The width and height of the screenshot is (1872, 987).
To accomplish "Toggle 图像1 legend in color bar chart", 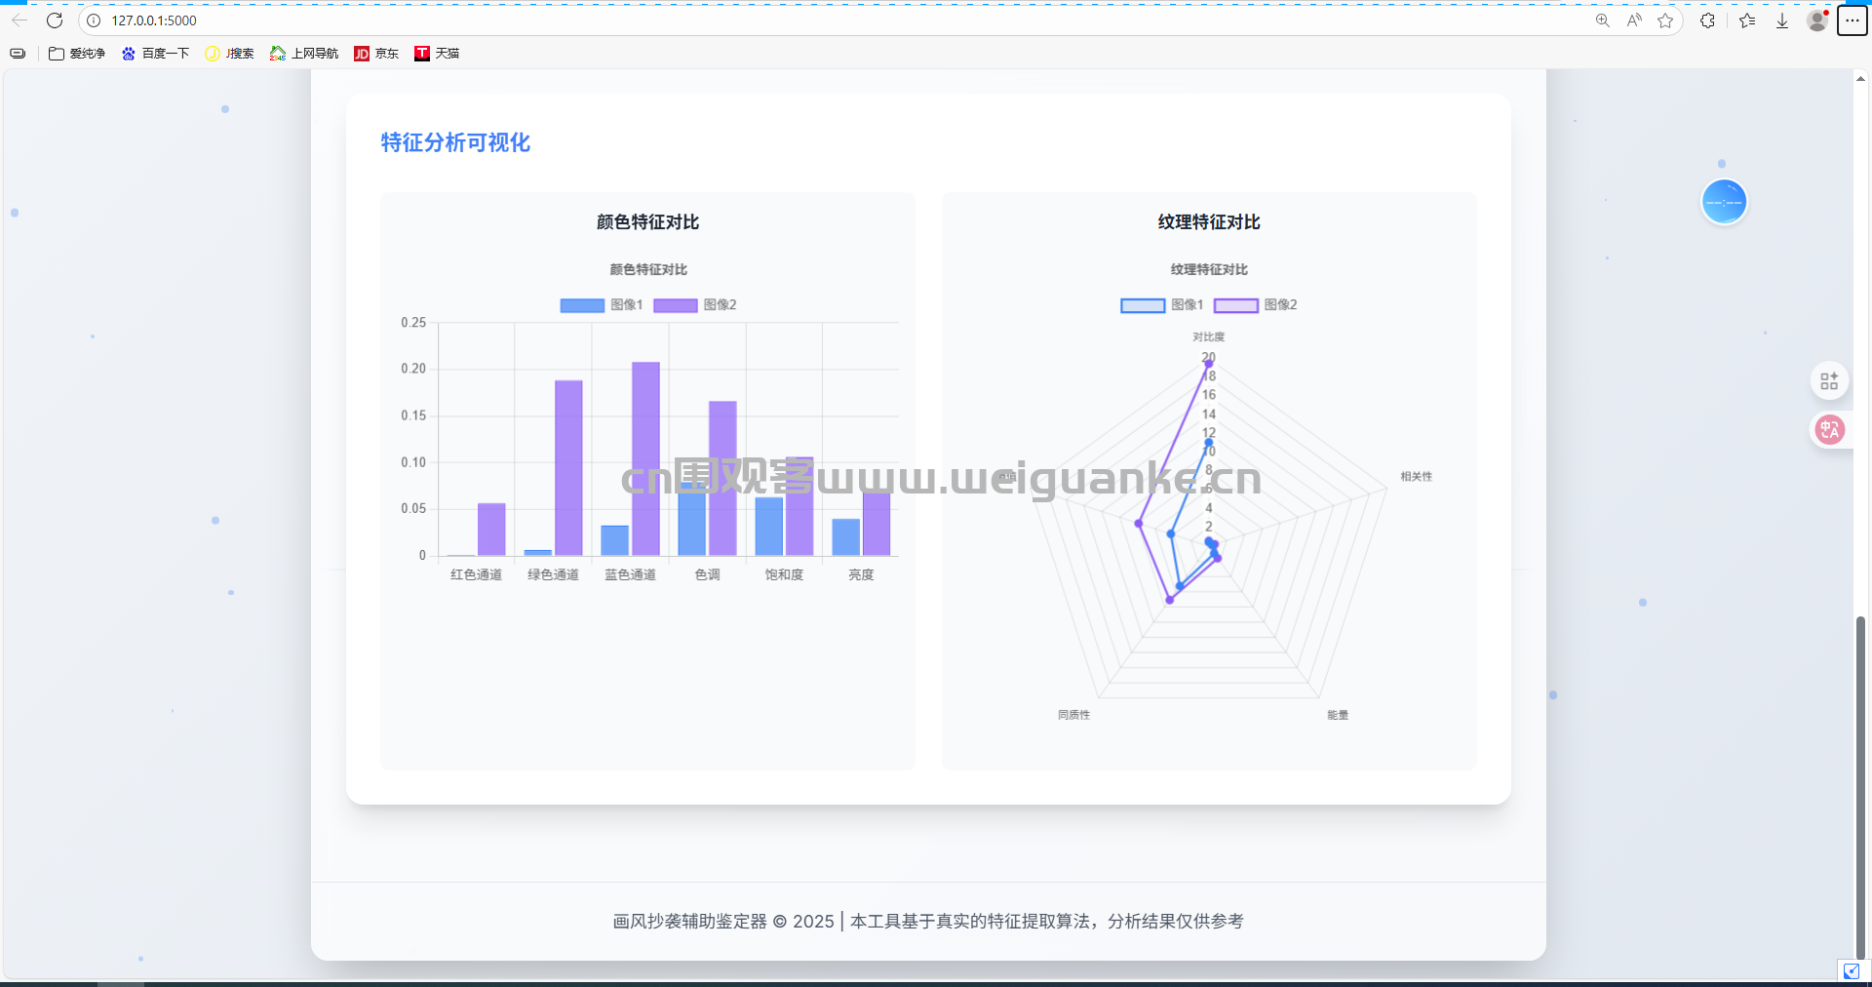I will click(602, 305).
